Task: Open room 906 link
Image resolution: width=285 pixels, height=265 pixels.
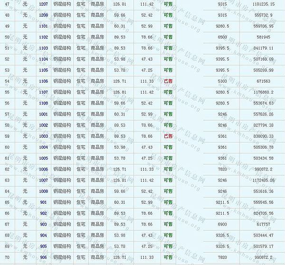Action: (x=43, y=257)
